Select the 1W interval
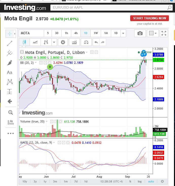Image resolution: width=175 pixels, height=186 pixels. [x=96, y=33]
